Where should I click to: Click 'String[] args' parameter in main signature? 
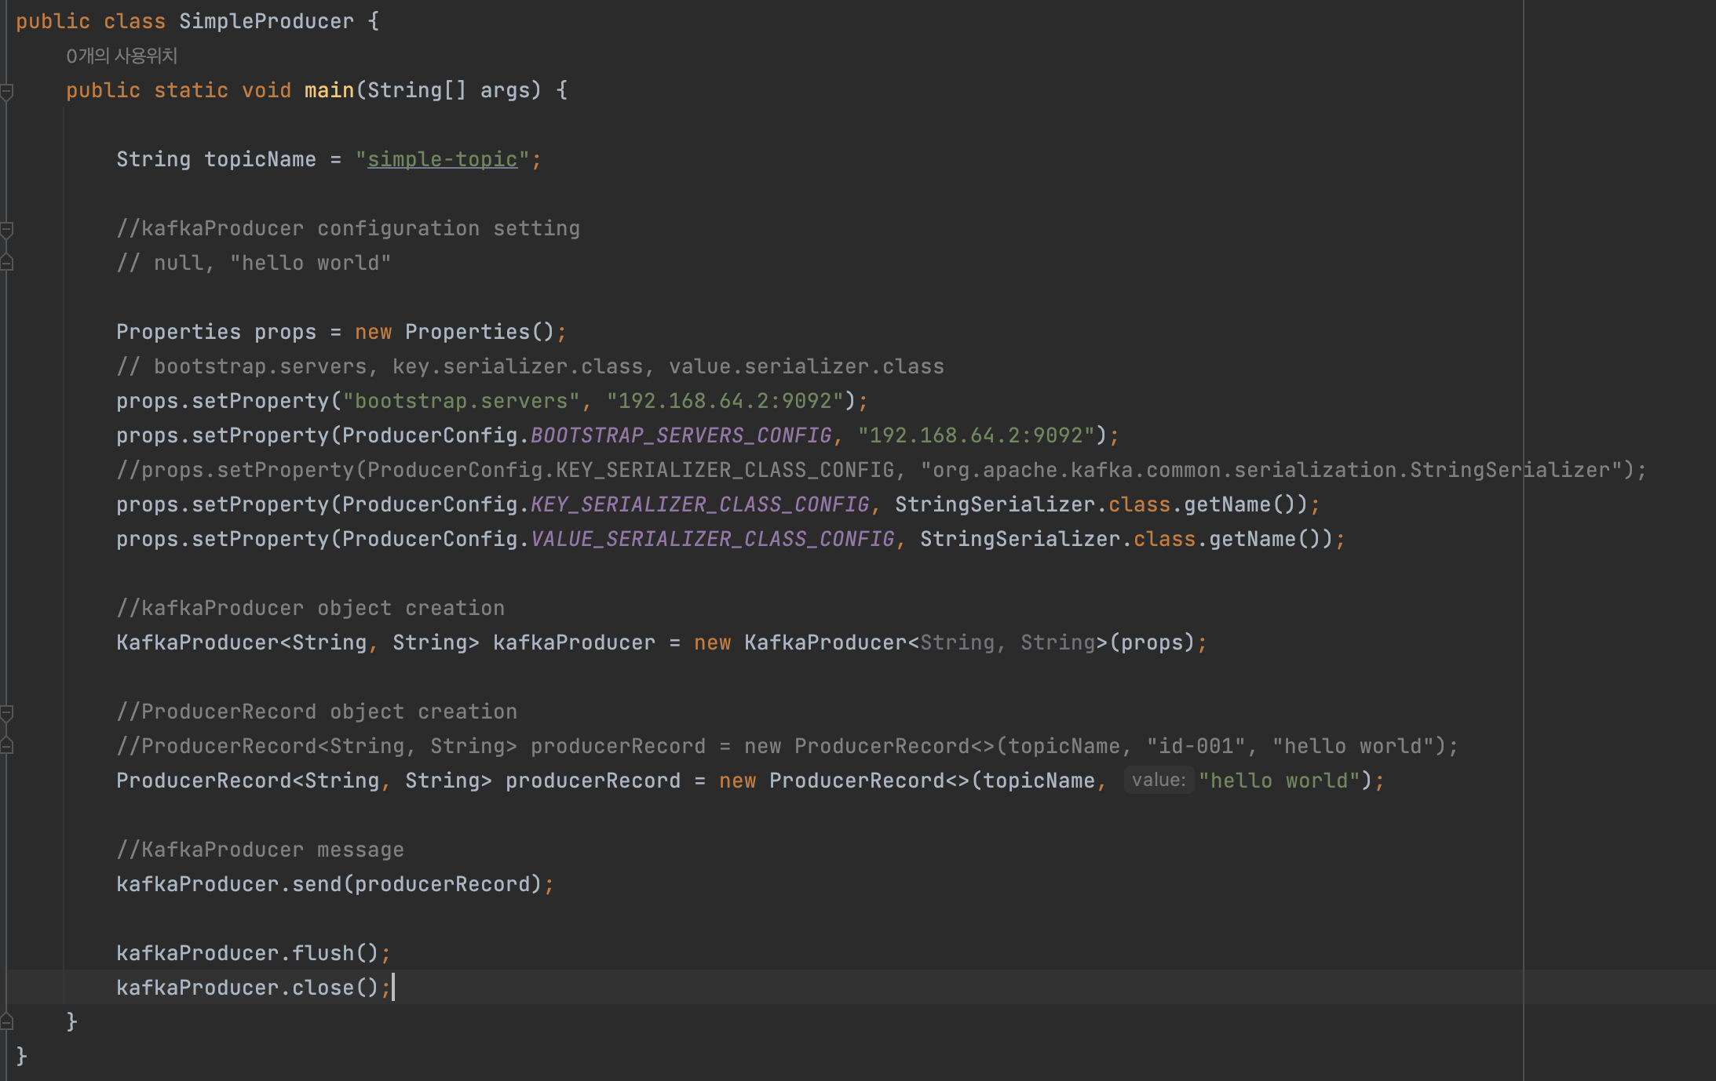tap(448, 90)
